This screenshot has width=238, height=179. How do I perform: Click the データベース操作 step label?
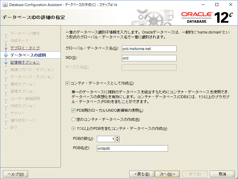(25, 33)
